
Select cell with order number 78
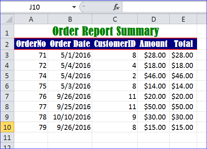31,117
